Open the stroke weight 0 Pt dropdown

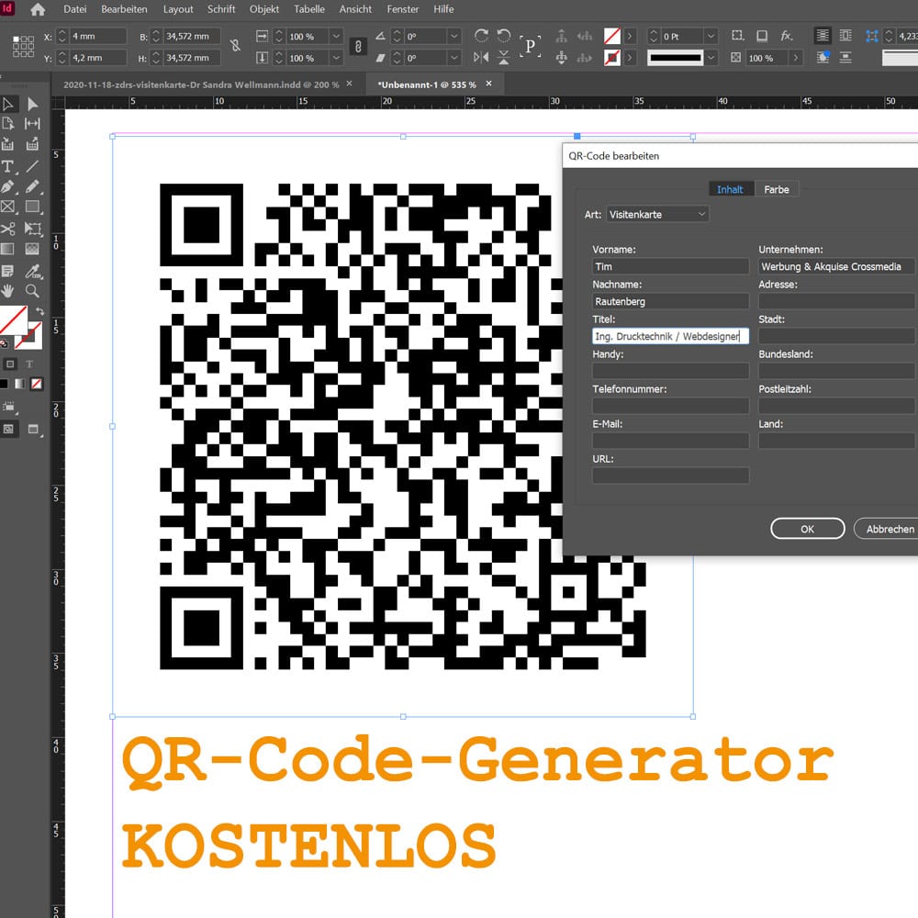pos(711,37)
